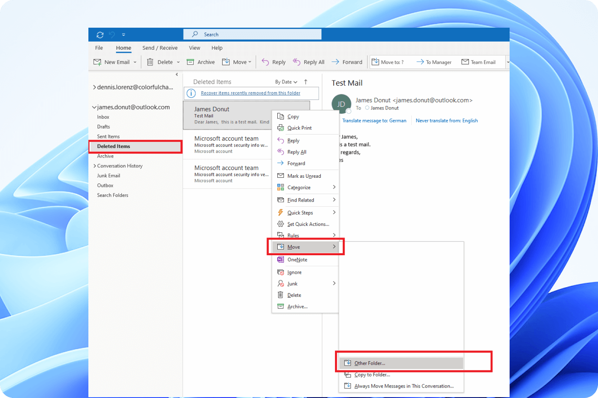Click 'Recover items recently removed from this folder'

coord(250,93)
